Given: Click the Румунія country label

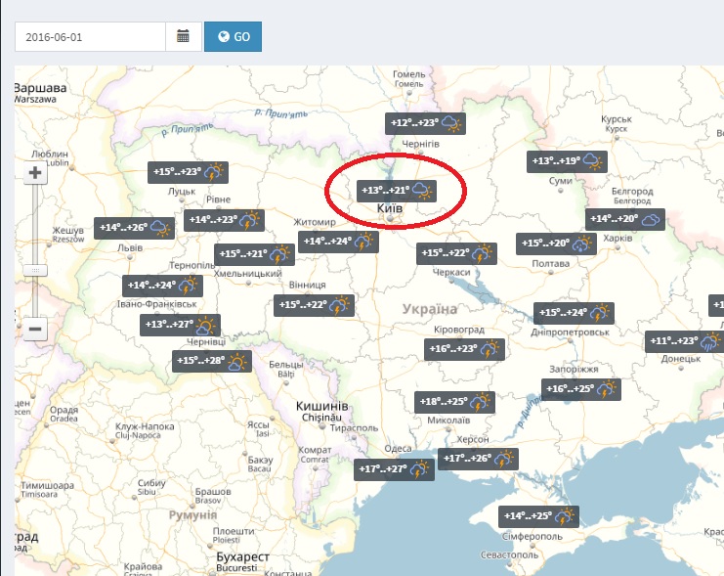Looking at the screenshot, I should [193, 515].
